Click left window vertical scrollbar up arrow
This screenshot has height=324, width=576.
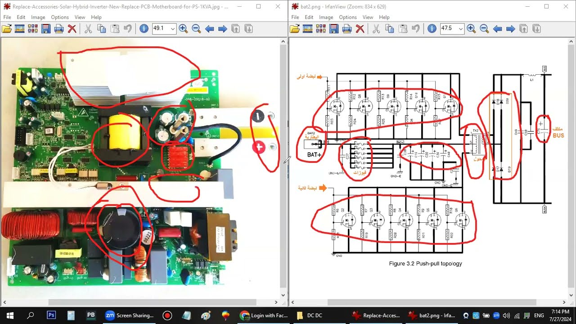coord(283,41)
